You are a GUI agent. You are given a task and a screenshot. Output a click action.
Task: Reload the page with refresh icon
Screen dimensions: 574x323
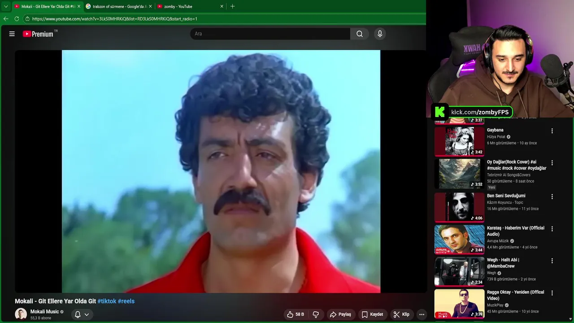point(17,19)
